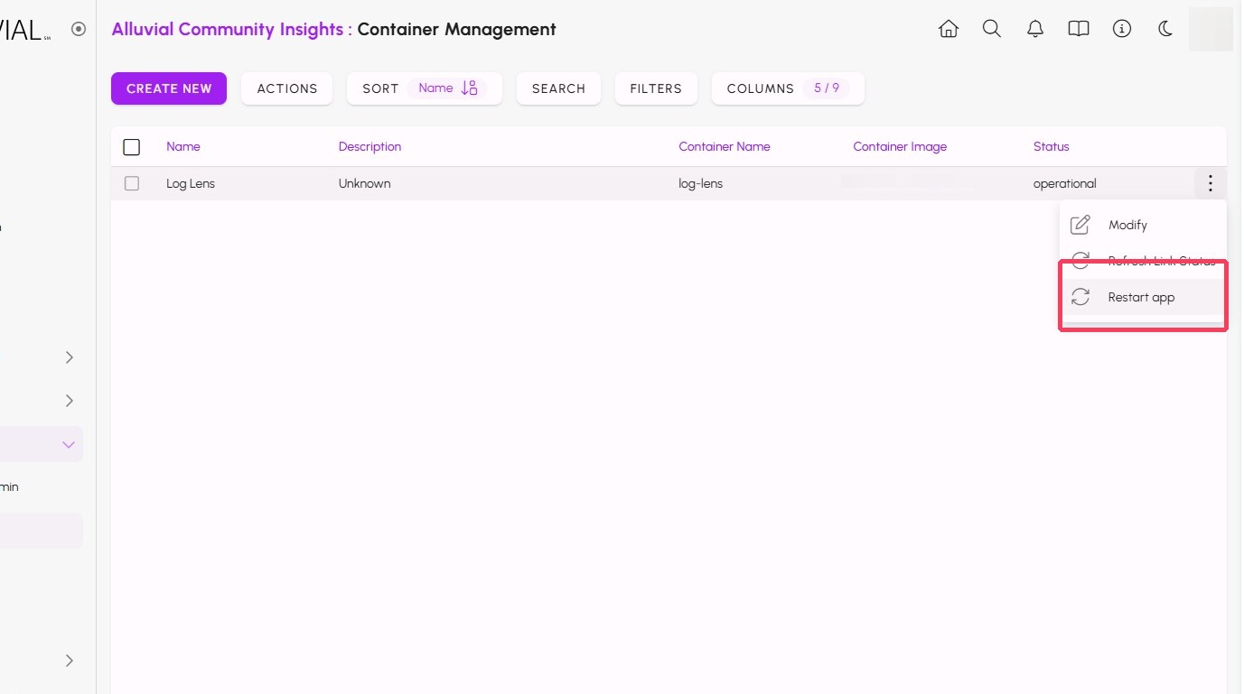The height and width of the screenshot is (694, 1244).
Task: Collapse the expanded purple sidebar section
Action: click(x=69, y=444)
